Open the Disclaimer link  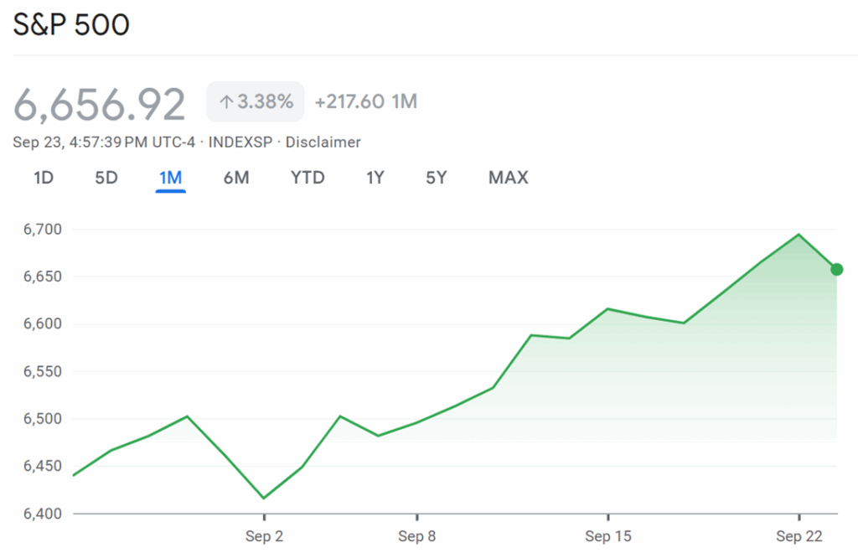[x=323, y=142]
